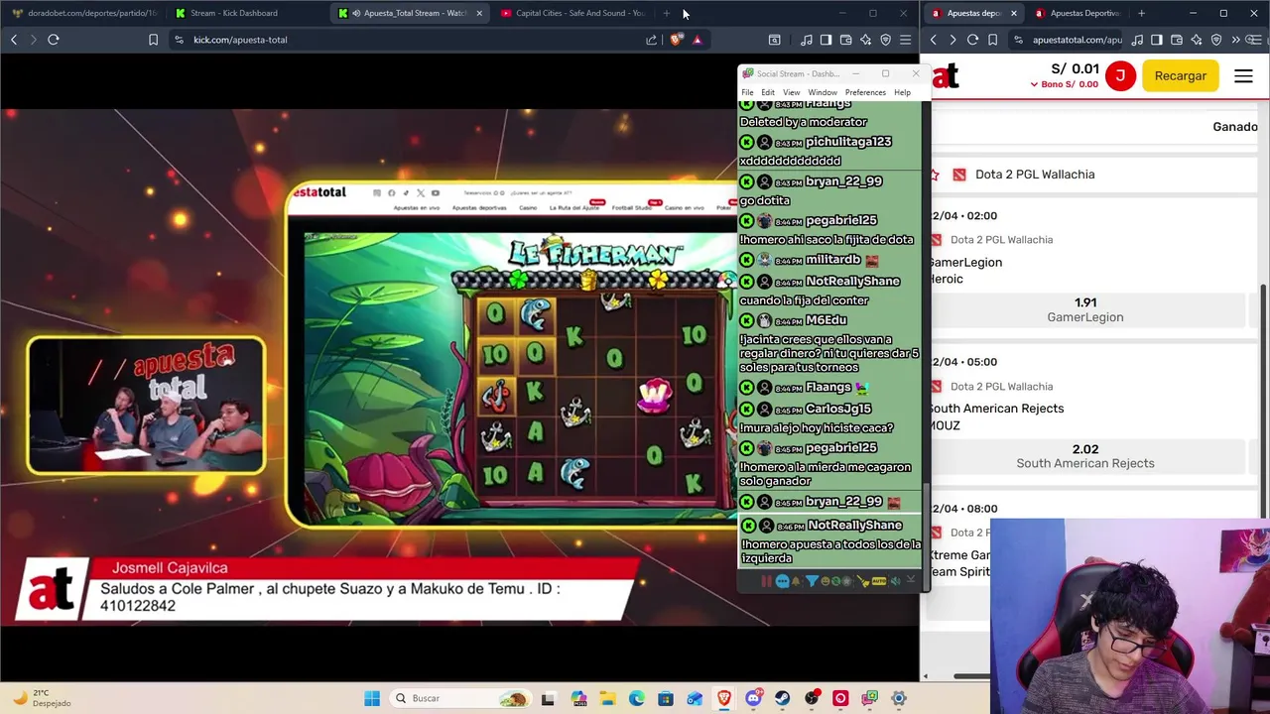Close the Apuesta_Total Stream tab
Screen dimensions: 1270x714
[x=479, y=13]
